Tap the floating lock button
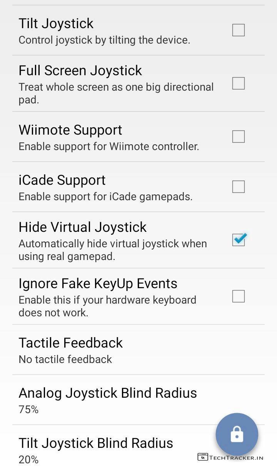277x471 pixels. tap(237, 434)
